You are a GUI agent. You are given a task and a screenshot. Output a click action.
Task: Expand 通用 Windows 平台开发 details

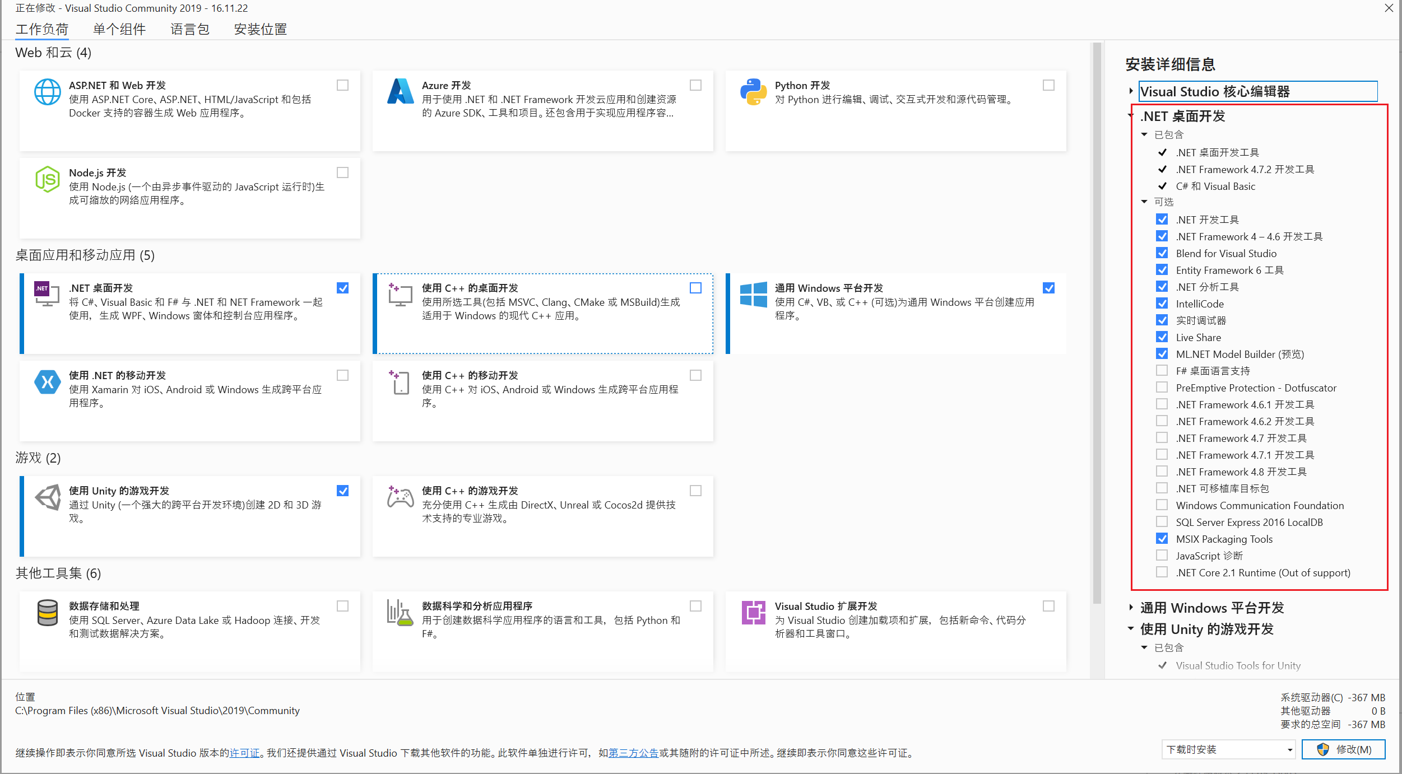click(x=1131, y=608)
